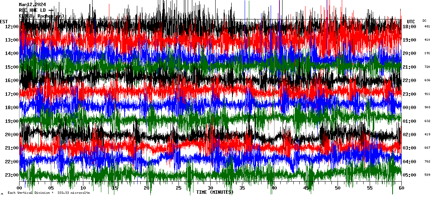Click the 45 minute axis tick label
Screen dimensions: 432x198
306,188
